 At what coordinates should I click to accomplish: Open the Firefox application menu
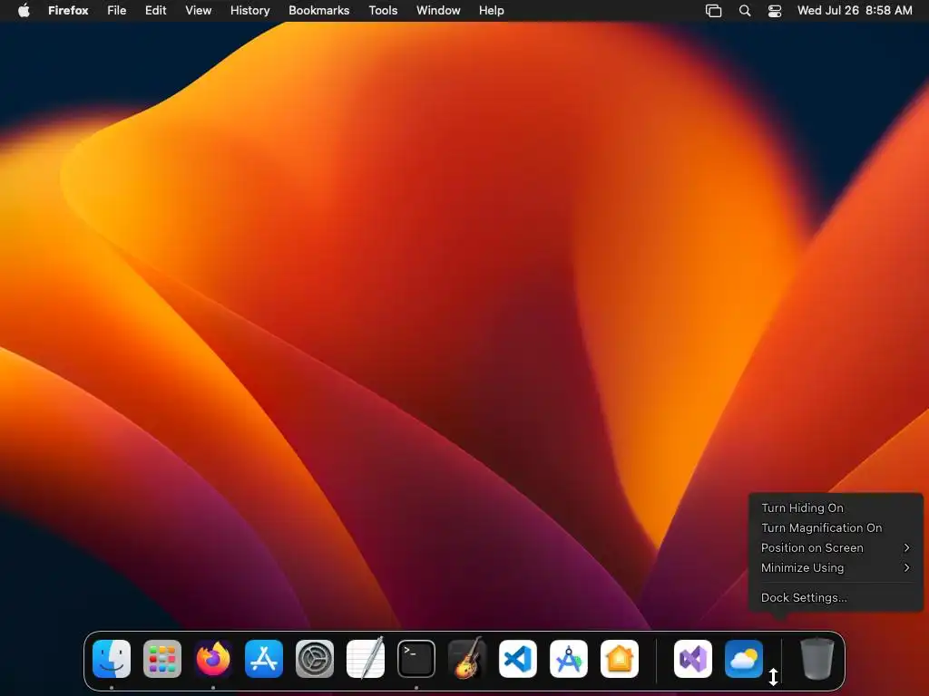(68, 11)
